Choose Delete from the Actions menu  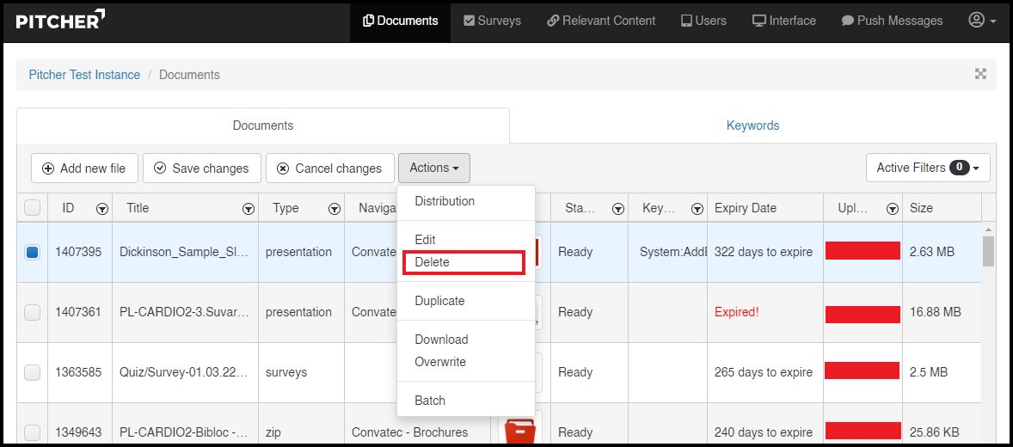(432, 262)
